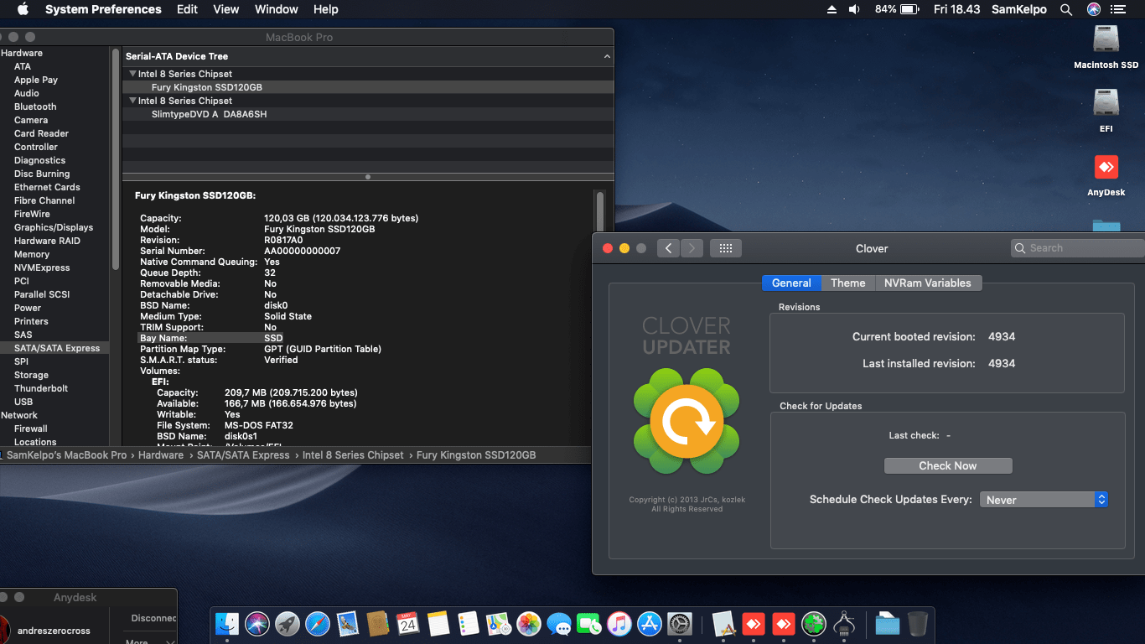Select Storage in the hardware sidebar
Image resolution: width=1145 pixels, height=644 pixels.
click(31, 375)
